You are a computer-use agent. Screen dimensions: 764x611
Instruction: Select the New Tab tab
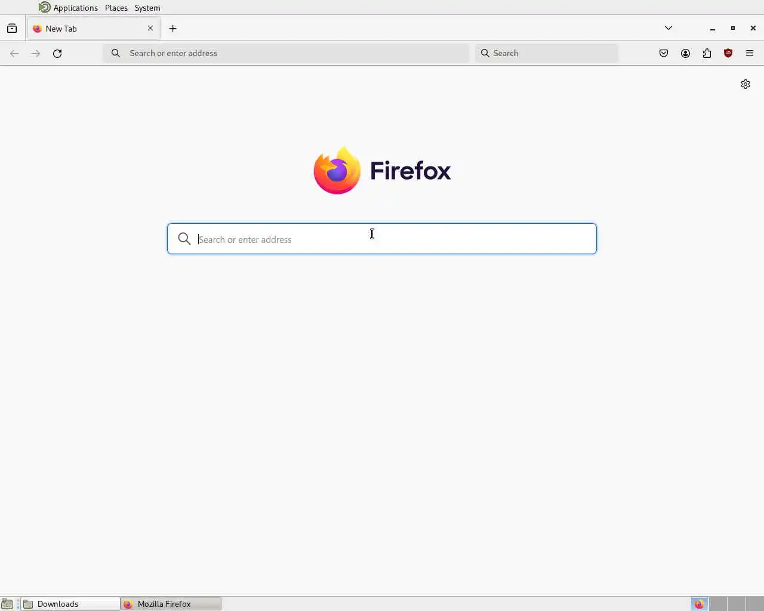[94, 28]
